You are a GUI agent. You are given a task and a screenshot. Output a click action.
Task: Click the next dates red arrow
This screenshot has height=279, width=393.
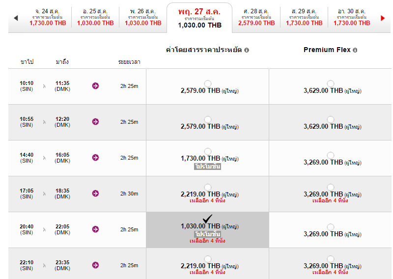[x=383, y=18]
